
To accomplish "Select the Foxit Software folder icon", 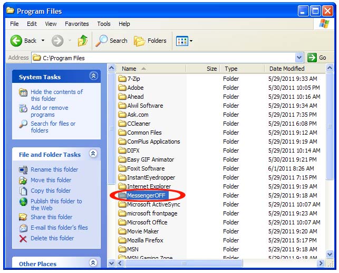I will click(x=122, y=168).
